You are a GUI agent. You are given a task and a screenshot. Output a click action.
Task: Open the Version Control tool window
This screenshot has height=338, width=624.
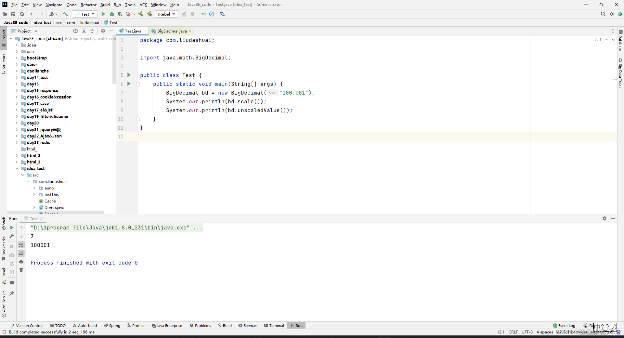point(27,325)
